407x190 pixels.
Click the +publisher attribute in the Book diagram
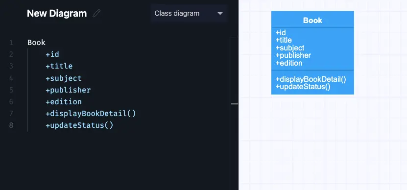coord(293,55)
